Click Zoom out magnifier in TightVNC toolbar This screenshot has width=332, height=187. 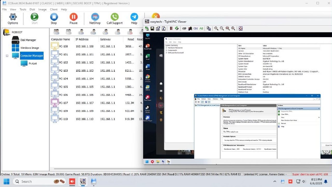(222, 28)
